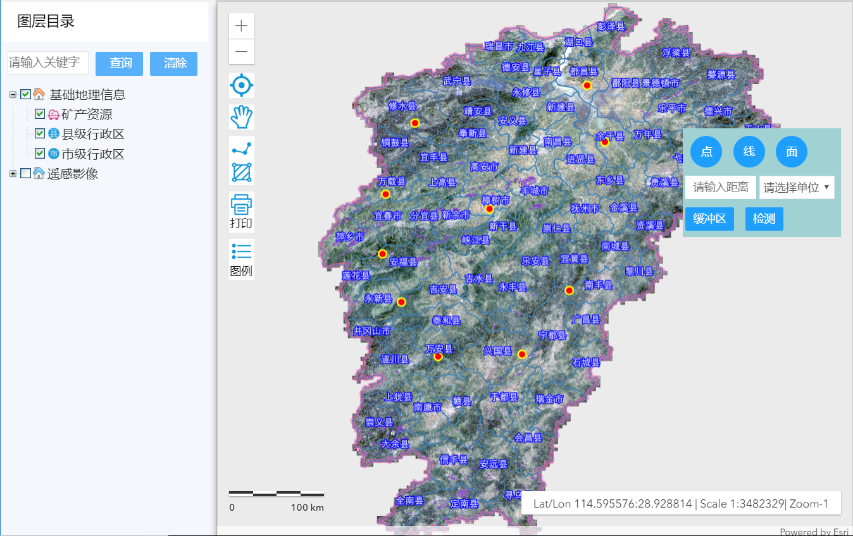Activate the polygon drawing tool
The width and height of the screenshot is (853, 536).
point(241,173)
